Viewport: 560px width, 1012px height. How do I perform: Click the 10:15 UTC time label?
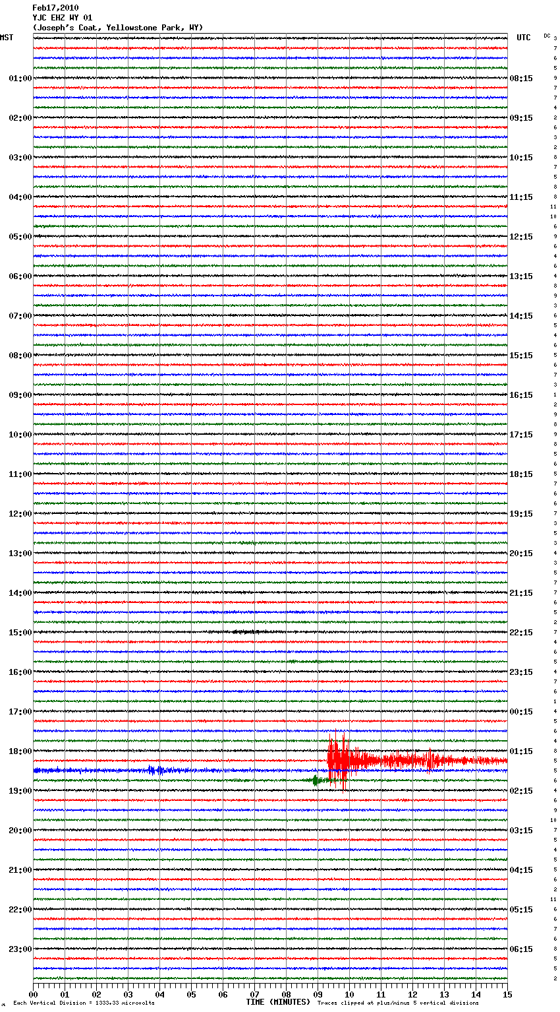(521, 158)
